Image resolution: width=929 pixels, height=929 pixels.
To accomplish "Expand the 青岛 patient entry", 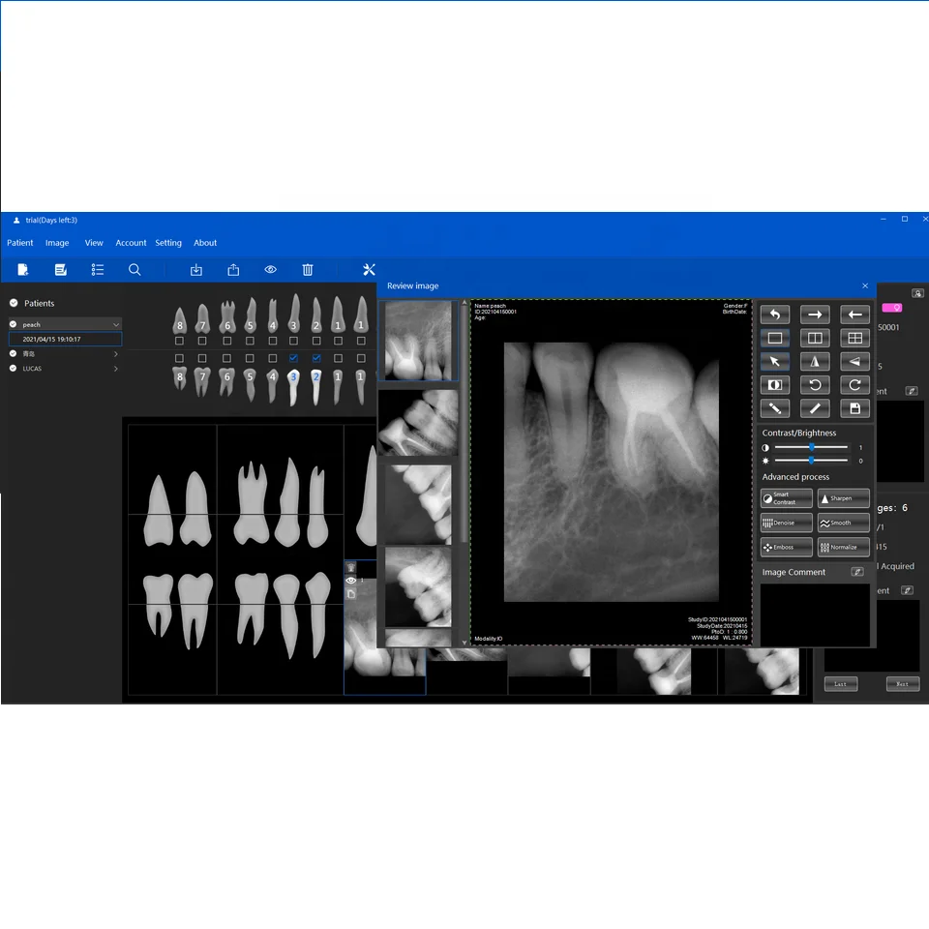I will coord(115,354).
